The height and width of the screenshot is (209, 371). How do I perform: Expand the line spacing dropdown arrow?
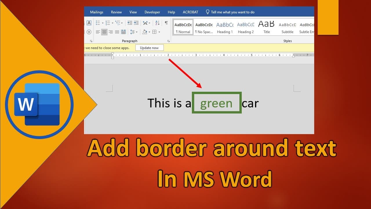137,32
